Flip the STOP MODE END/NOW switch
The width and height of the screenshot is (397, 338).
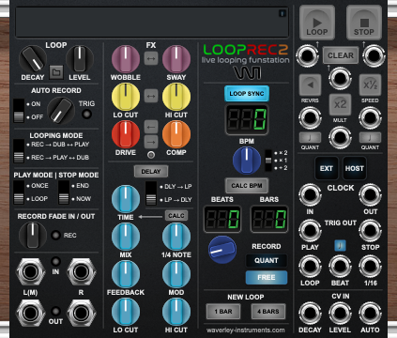tap(64, 192)
